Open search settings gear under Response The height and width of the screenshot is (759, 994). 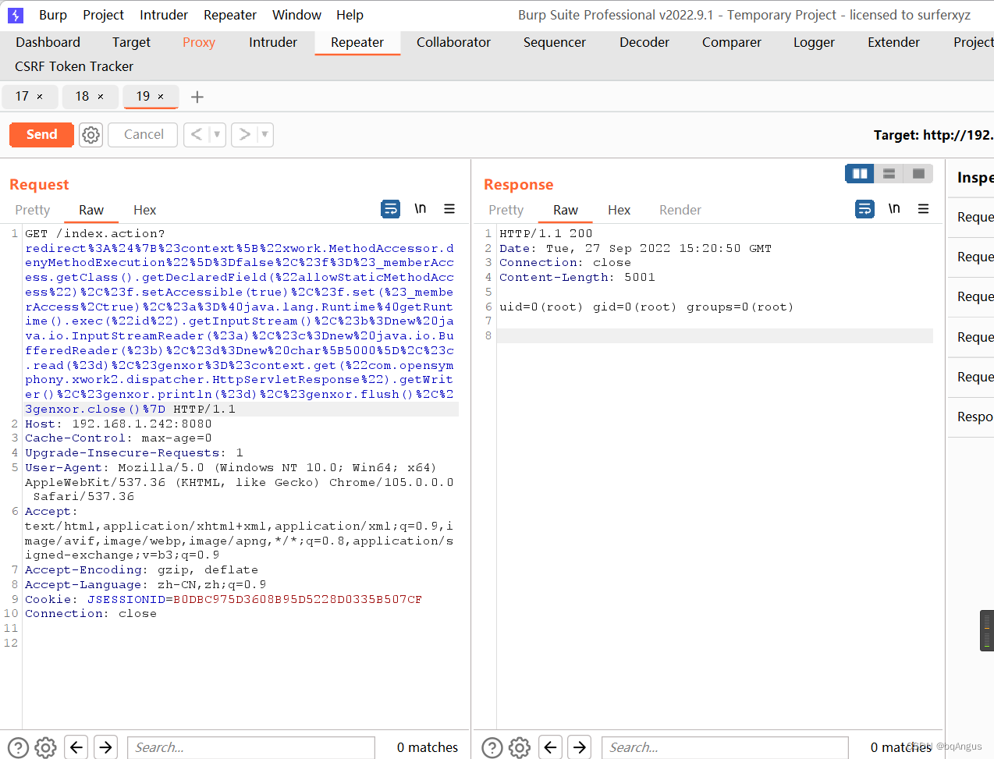[520, 747]
